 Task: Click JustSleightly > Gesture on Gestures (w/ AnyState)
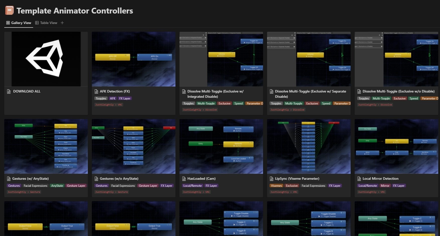[x=24, y=192]
